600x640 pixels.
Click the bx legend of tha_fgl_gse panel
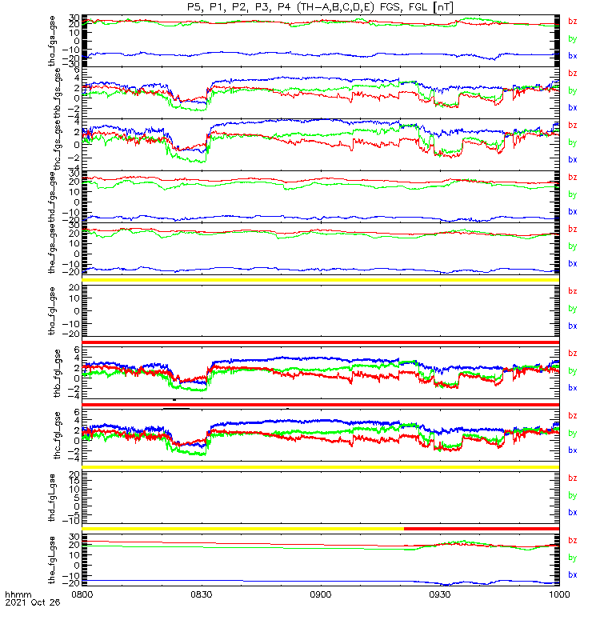pyautogui.click(x=573, y=326)
